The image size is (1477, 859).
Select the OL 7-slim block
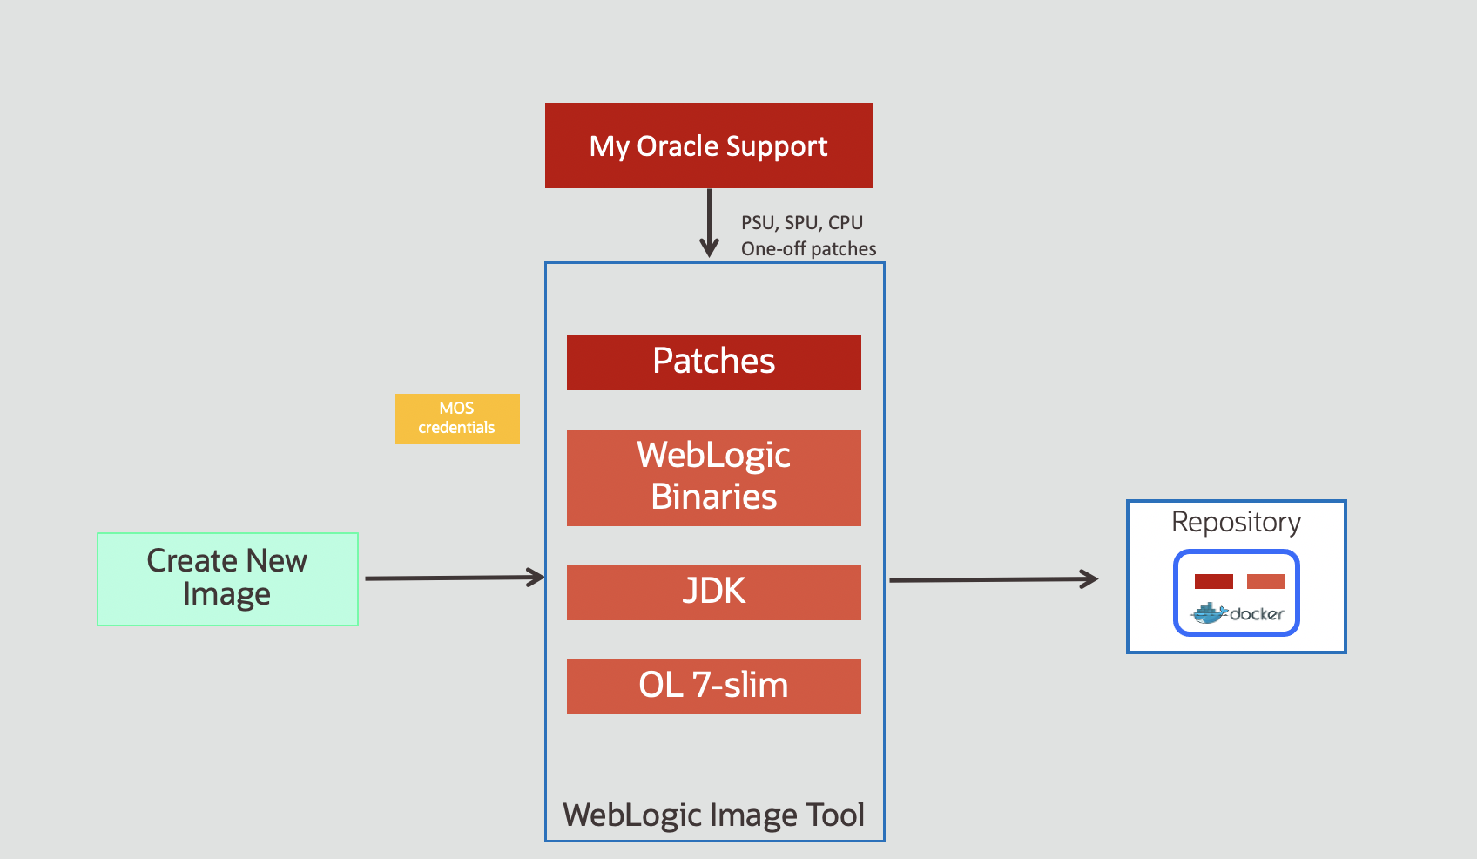(x=714, y=687)
